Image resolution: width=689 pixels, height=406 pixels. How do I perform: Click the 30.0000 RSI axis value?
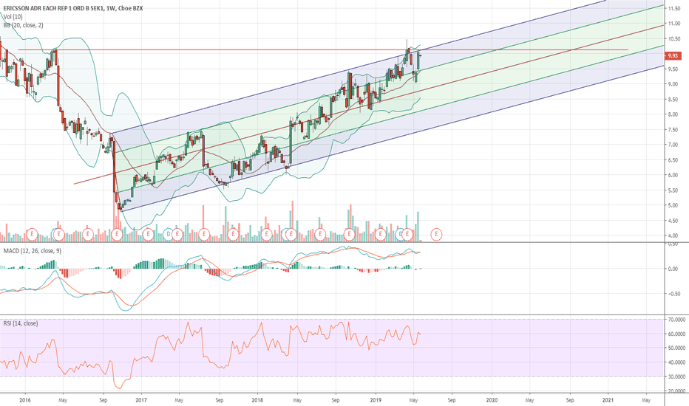676,376
